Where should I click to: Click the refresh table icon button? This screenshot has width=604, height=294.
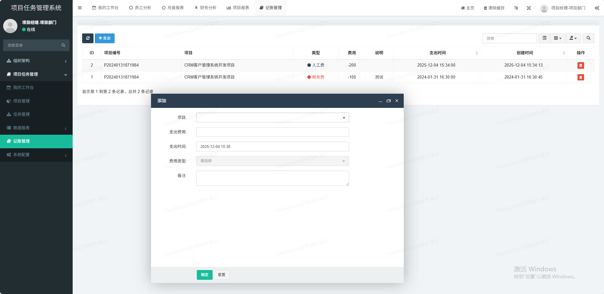[x=88, y=38]
